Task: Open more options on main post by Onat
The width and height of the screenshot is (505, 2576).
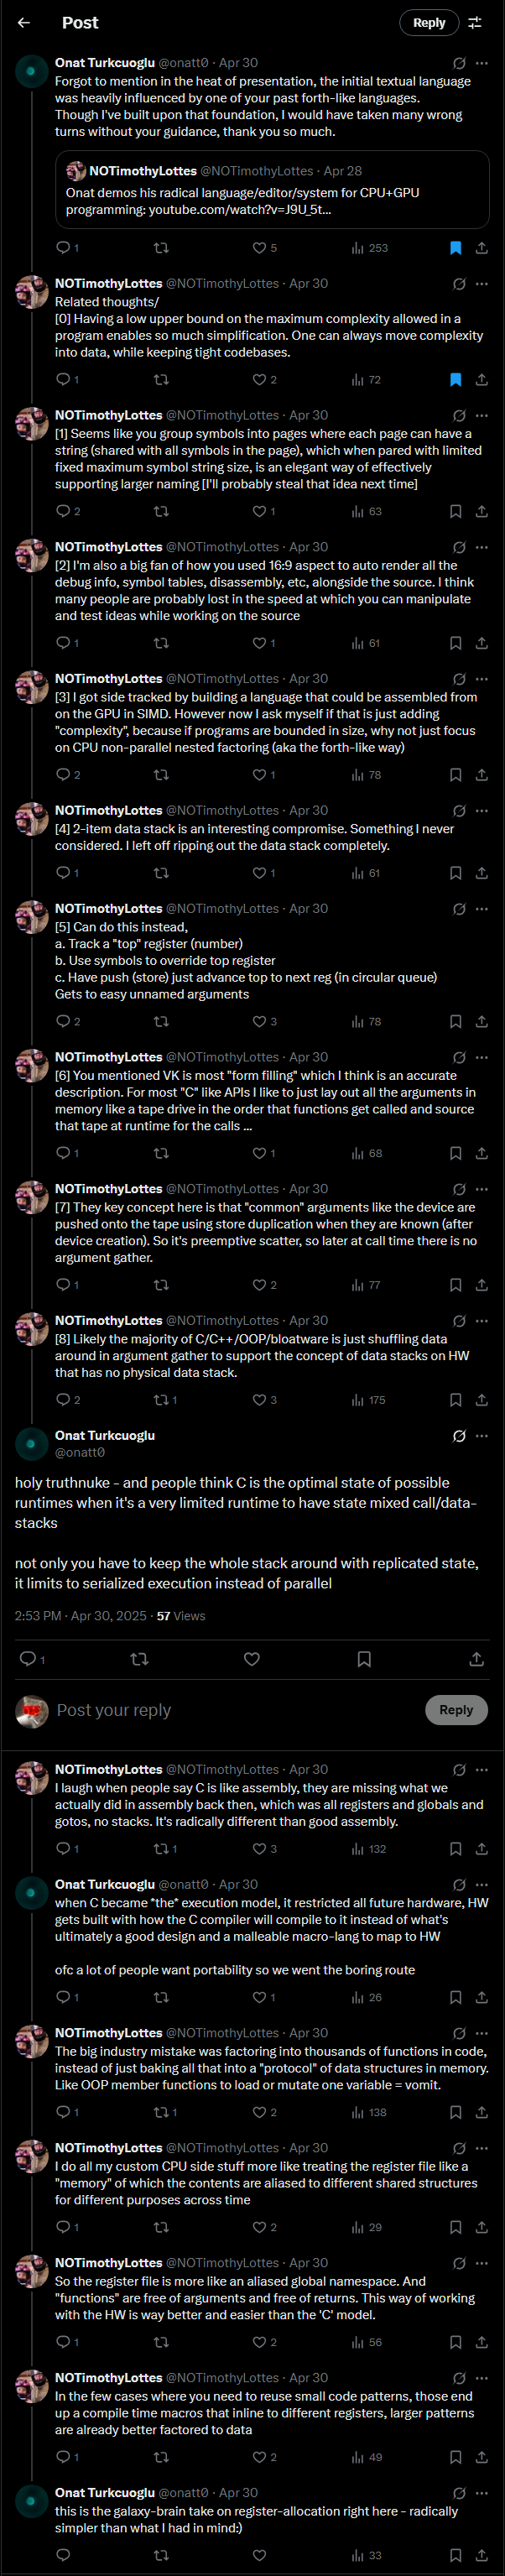Action: (482, 1436)
